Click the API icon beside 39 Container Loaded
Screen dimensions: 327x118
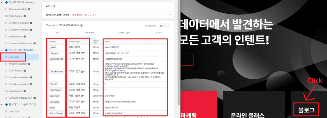(31, 23)
